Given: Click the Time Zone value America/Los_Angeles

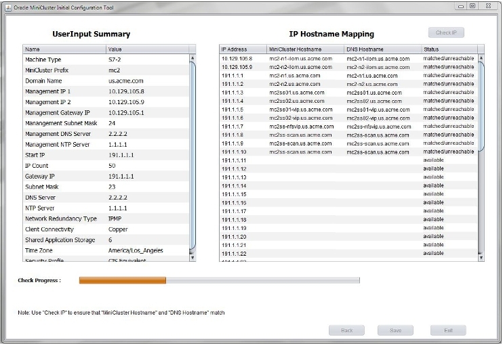Looking at the screenshot, I should coord(136,250).
